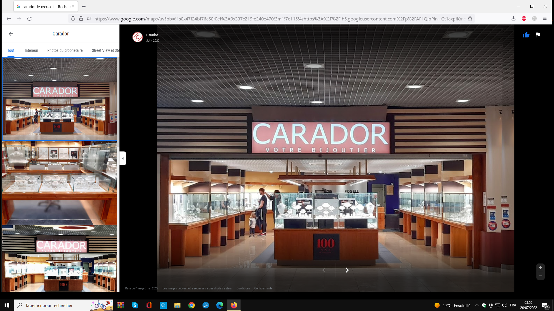Image resolution: width=554 pixels, height=311 pixels.
Task: Open Microsoft Office from the taskbar
Action: point(149,305)
